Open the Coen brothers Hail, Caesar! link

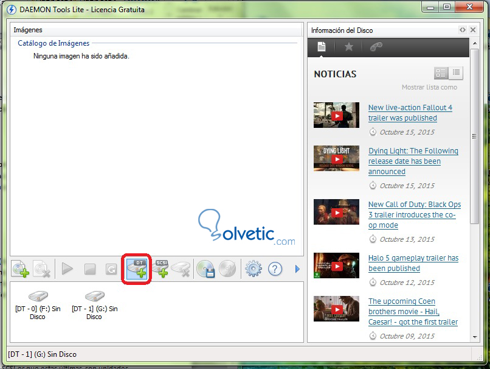413,311
